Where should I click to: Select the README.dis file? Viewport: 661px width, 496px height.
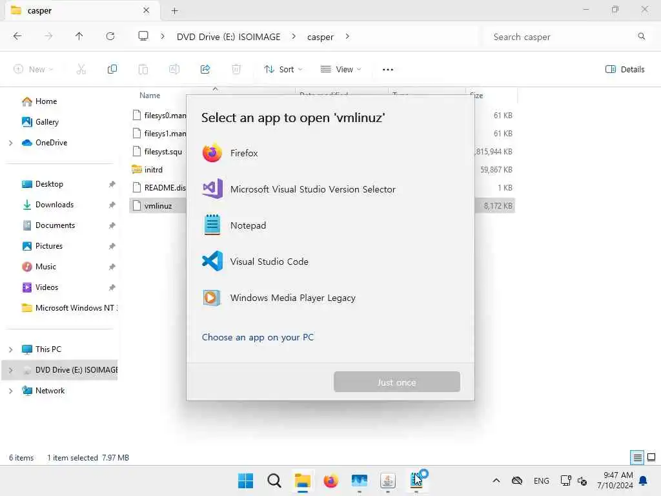coord(158,188)
